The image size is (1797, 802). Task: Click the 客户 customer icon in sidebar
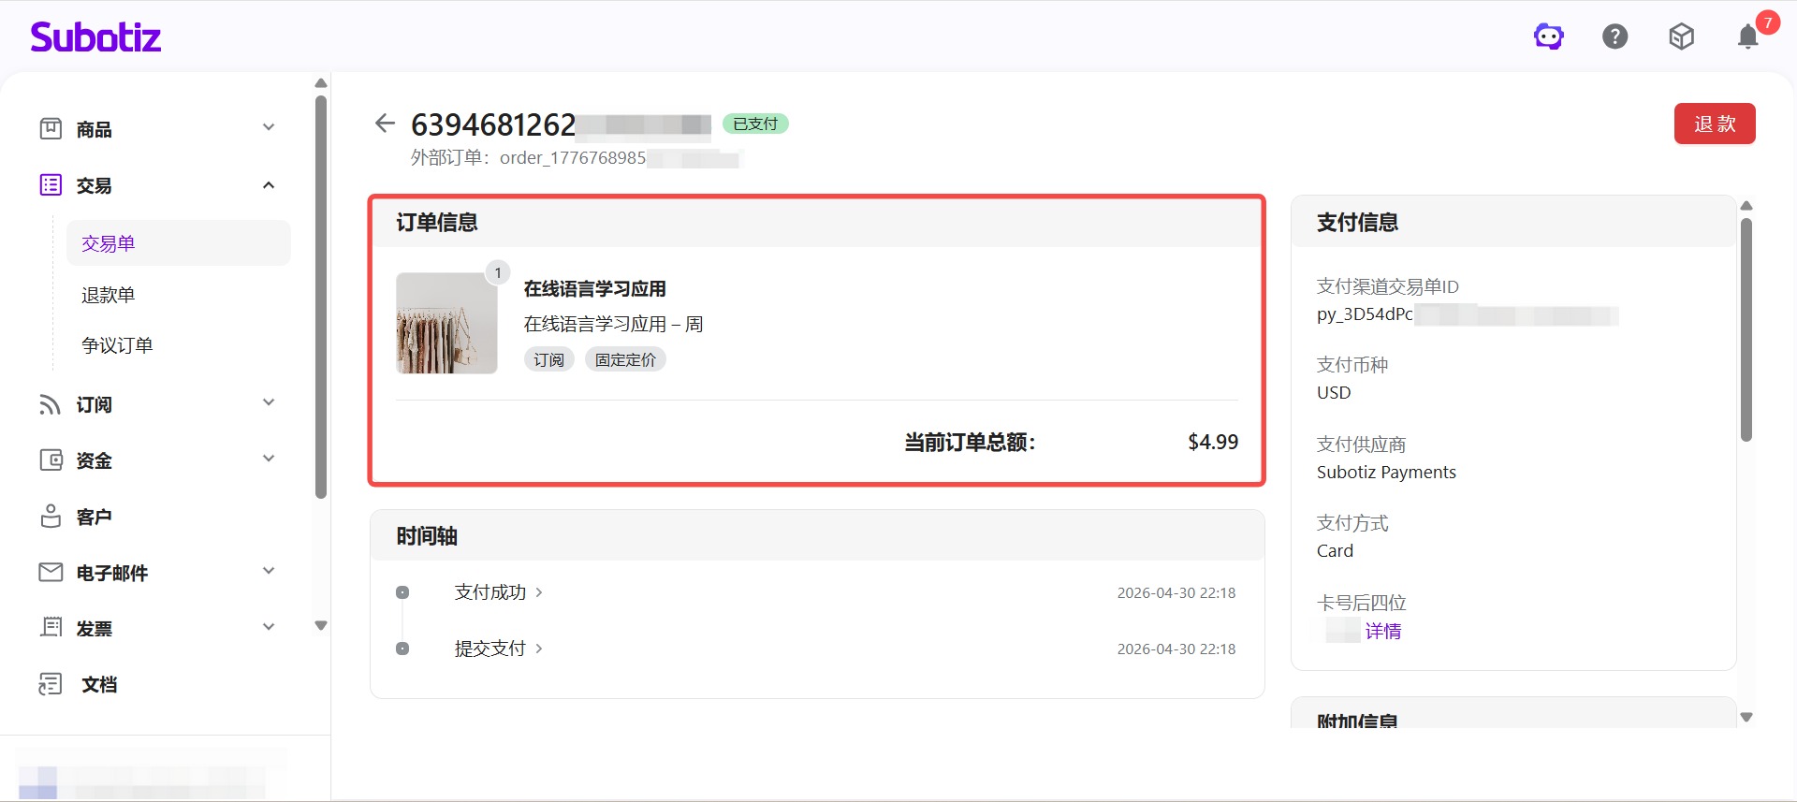[51, 516]
